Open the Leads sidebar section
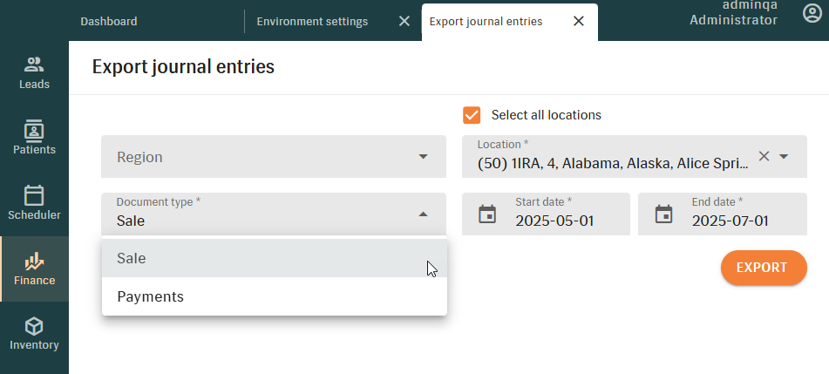 click(x=34, y=73)
